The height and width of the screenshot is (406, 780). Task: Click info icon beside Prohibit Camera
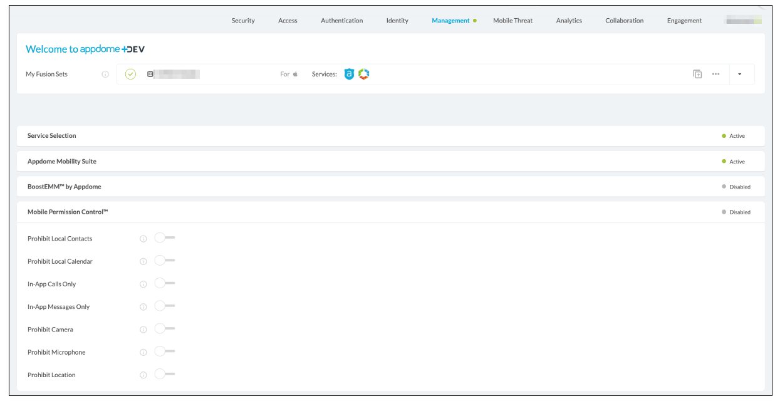[x=143, y=330]
